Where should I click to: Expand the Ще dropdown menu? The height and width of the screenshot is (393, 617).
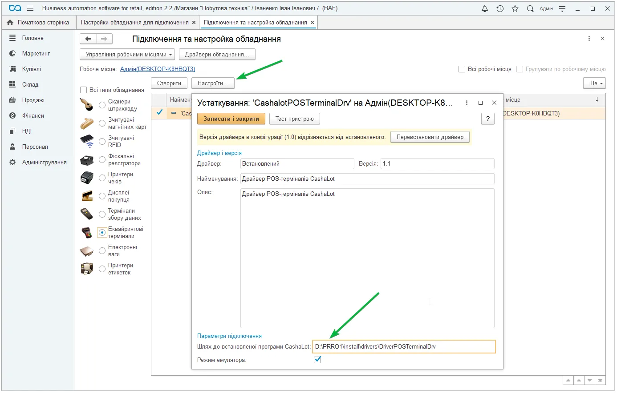tap(594, 83)
